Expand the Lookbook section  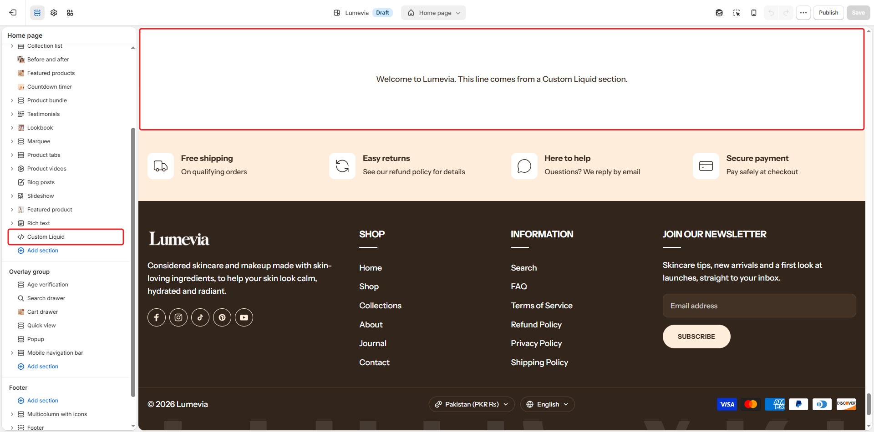[12, 128]
